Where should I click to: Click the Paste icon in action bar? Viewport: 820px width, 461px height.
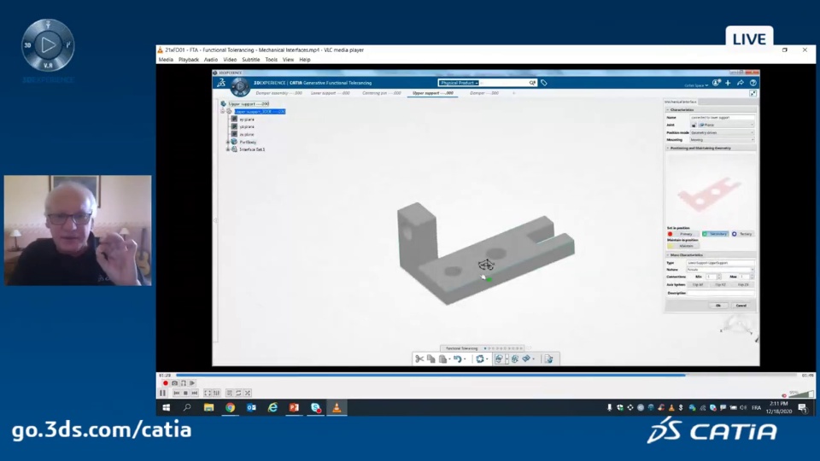[x=443, y=359]
